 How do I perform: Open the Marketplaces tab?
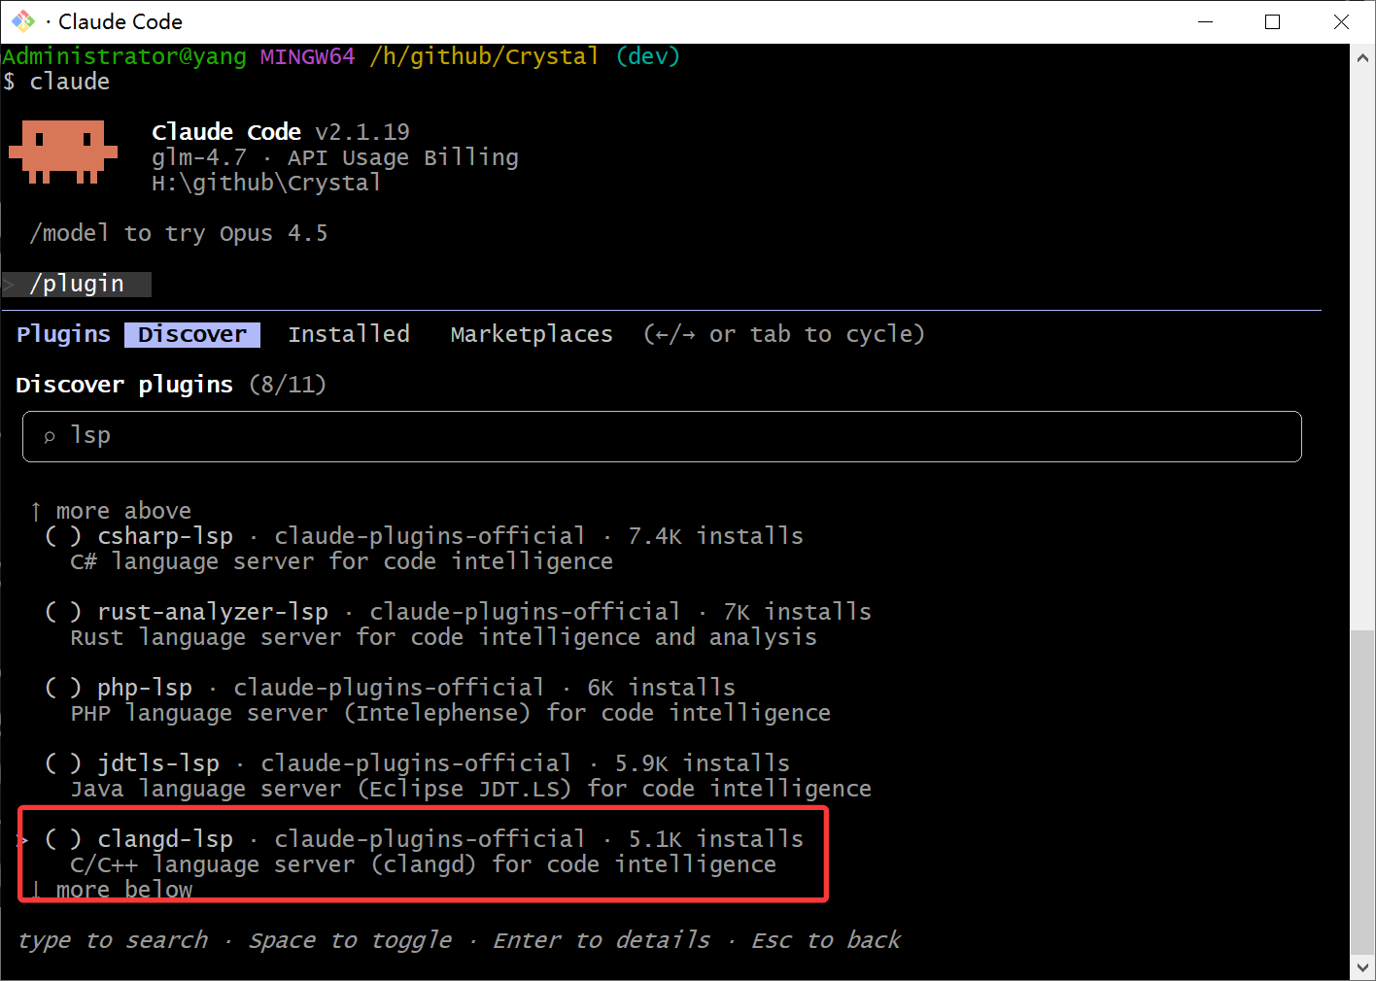pyautogui.click(x=532, y=334)
